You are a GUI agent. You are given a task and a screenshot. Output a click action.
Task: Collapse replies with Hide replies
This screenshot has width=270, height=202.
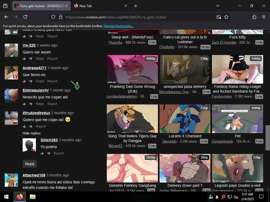coord(32,133)
